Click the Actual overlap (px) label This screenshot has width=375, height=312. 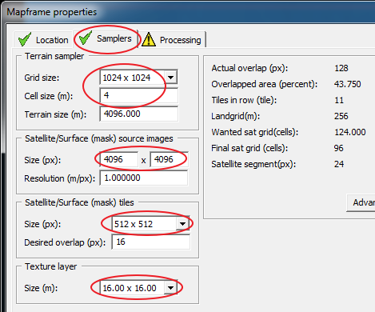(249, 68)
